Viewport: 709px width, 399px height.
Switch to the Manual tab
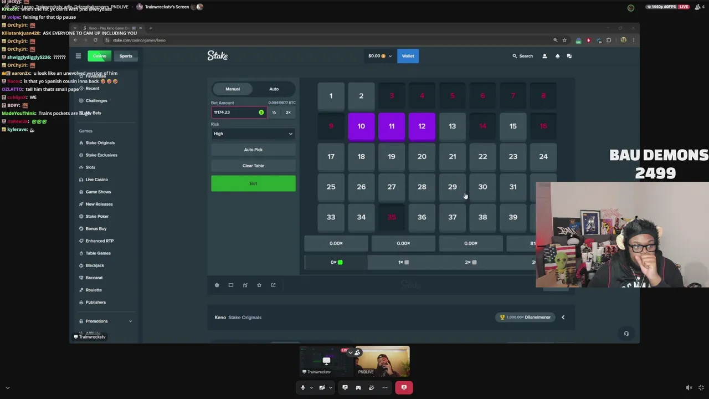(x=233, y=89)
